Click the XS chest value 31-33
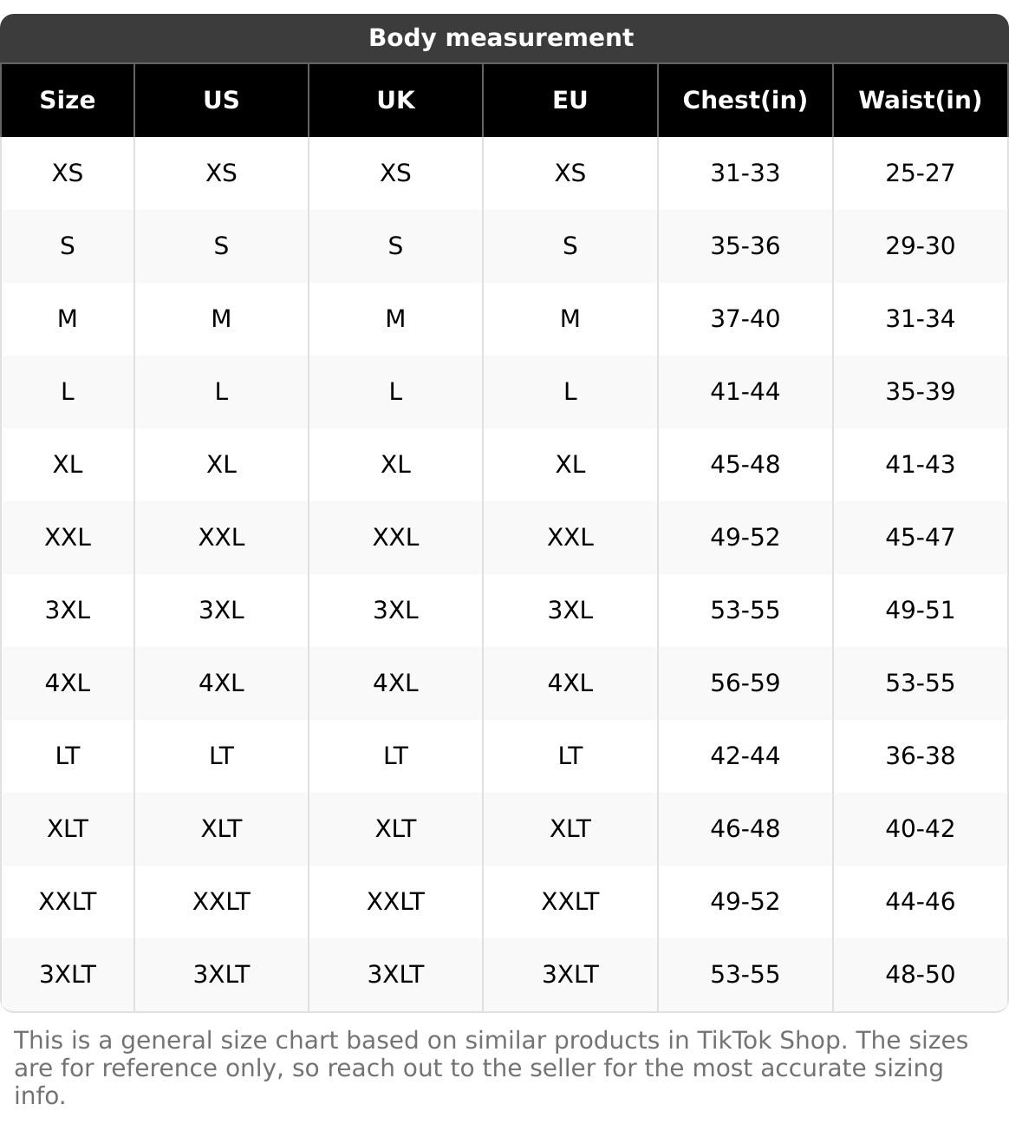1009x1124 pixels. pos(745,173)
